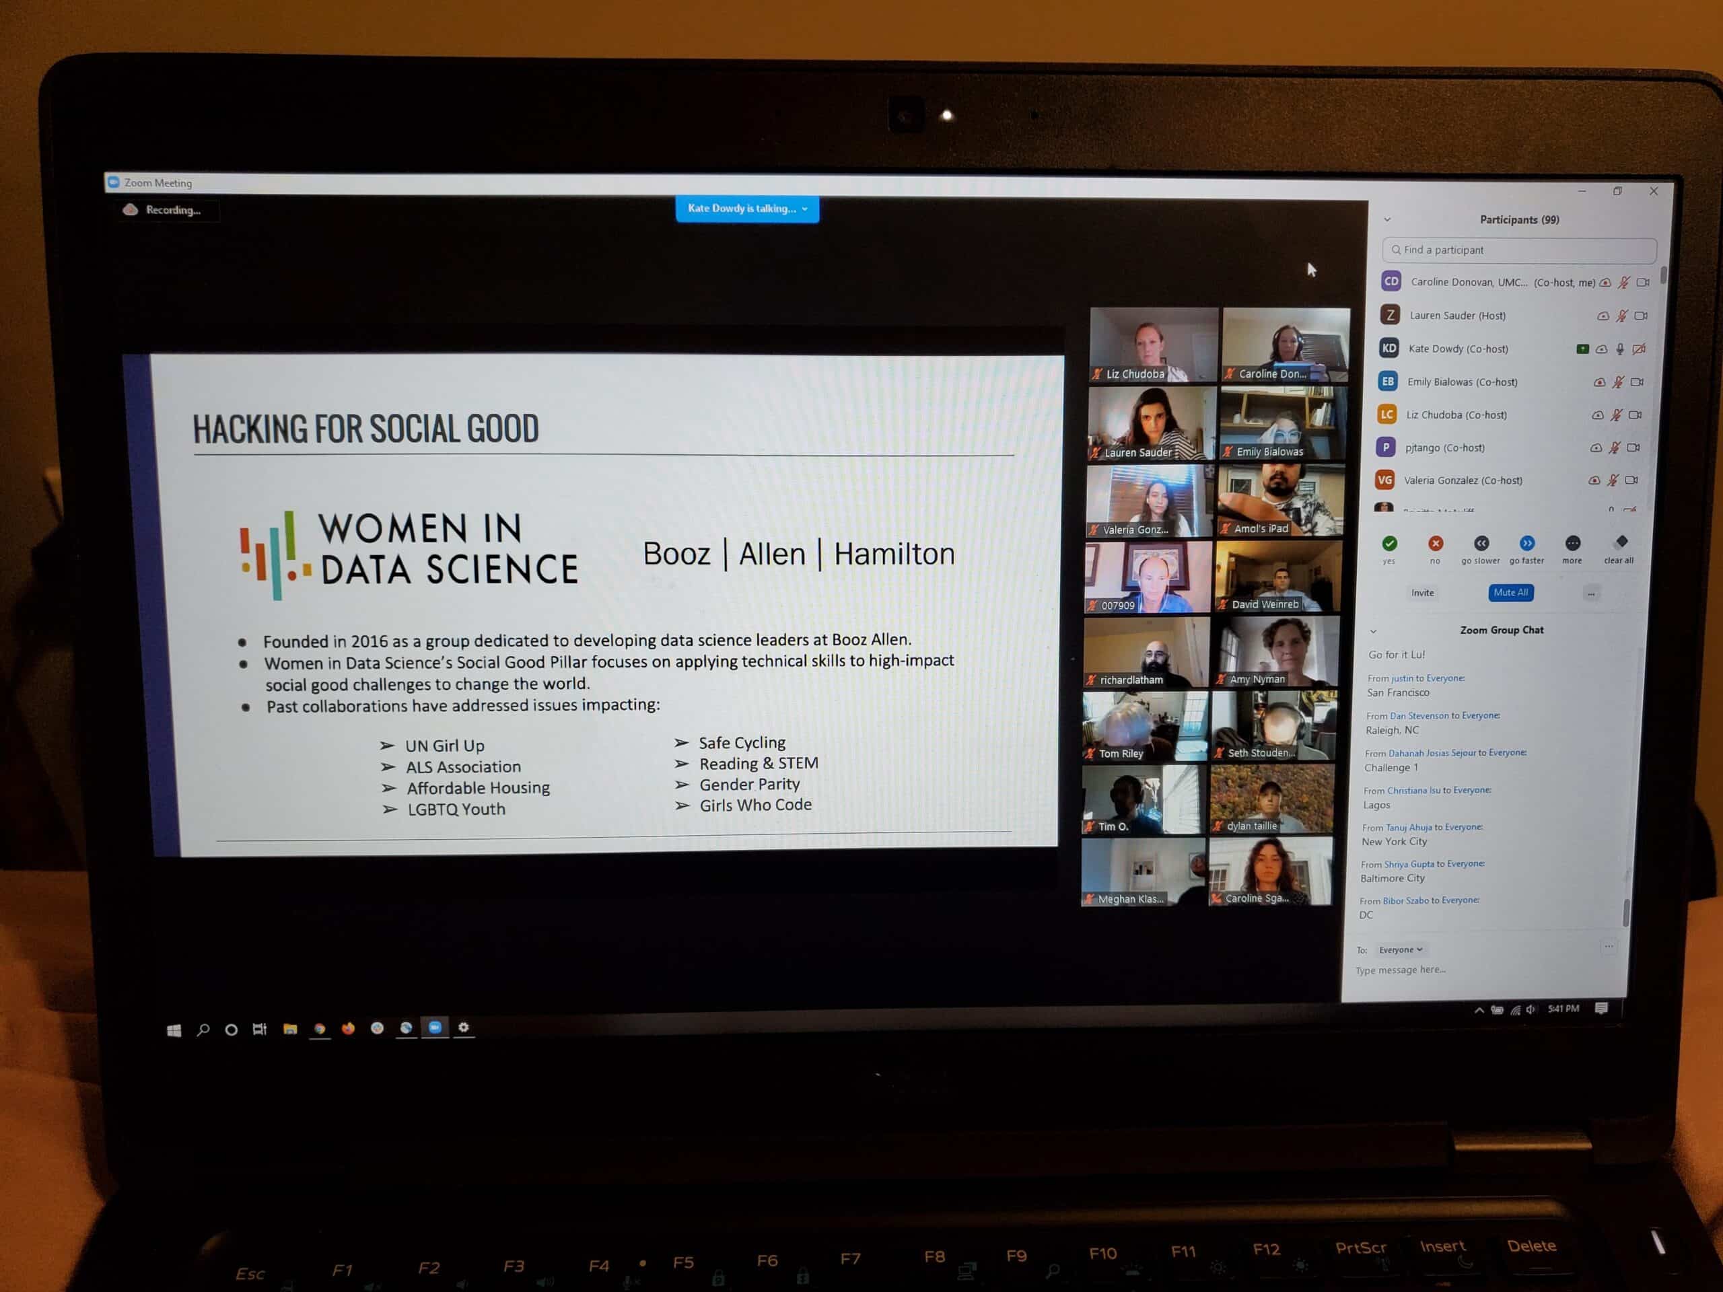Click the taskbar search magnifier icon
The height and width of the screenshot is (1292, 1723).
(x=203, y=1030)
